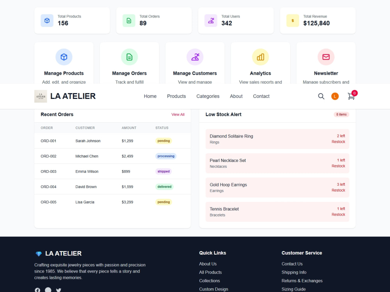Open the Facebook icon in footer
The height and width of the screenshot is (292, 390).
37,290
